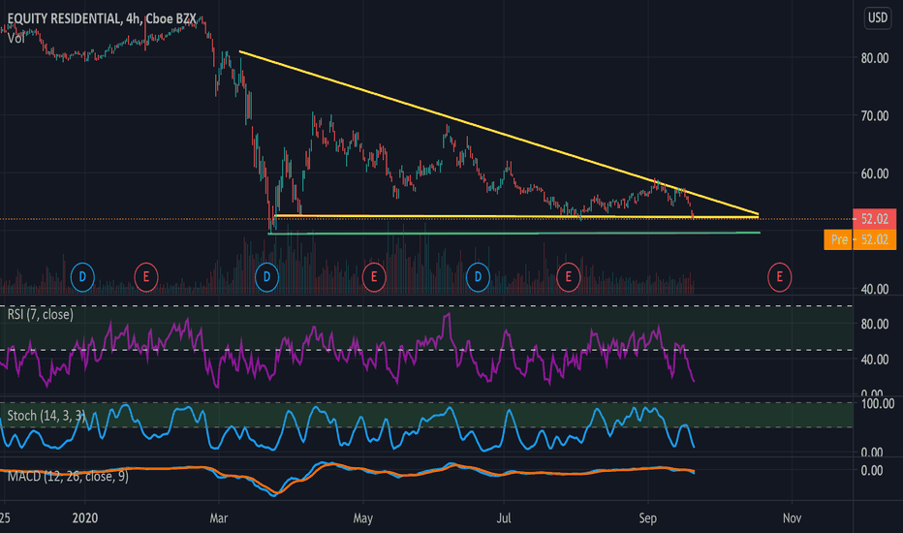
Task: Click the first blue dividend D marker
Action: click(82, 277)
